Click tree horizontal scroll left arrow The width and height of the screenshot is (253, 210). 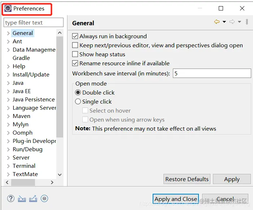pos(7,183)
